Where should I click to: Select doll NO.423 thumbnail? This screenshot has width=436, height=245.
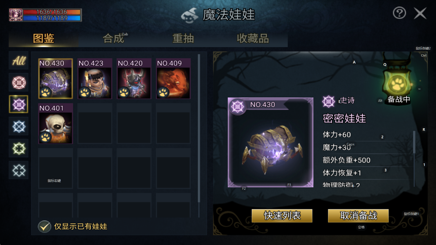(x=95, y=79)
